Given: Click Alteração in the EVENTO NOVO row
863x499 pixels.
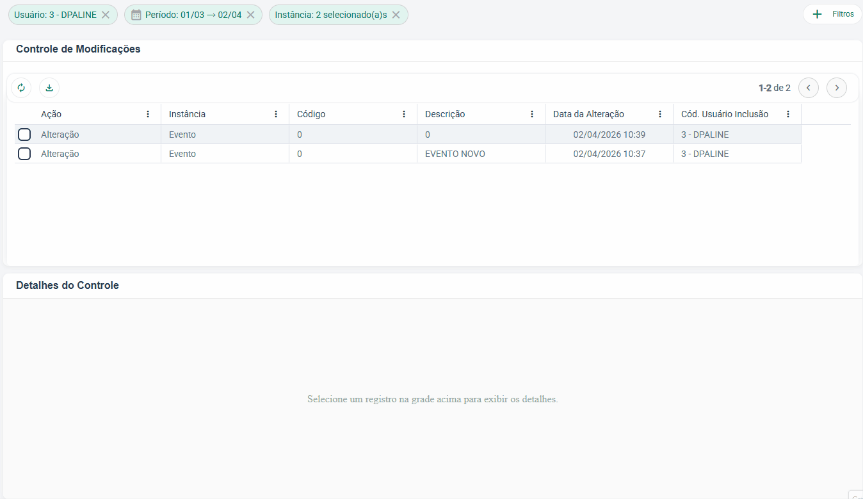Looking at the screenshot, I should 60,154.
